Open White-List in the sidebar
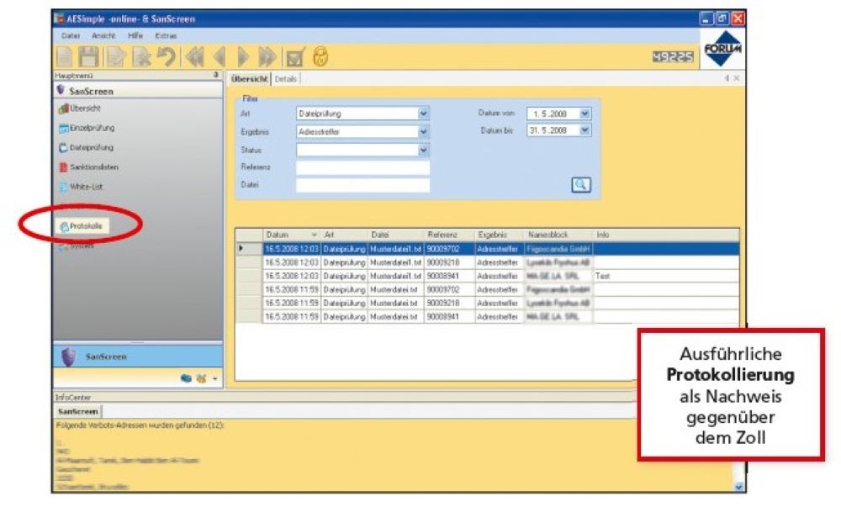Viewport: 841px width, 507px height. tap(81, 187)
